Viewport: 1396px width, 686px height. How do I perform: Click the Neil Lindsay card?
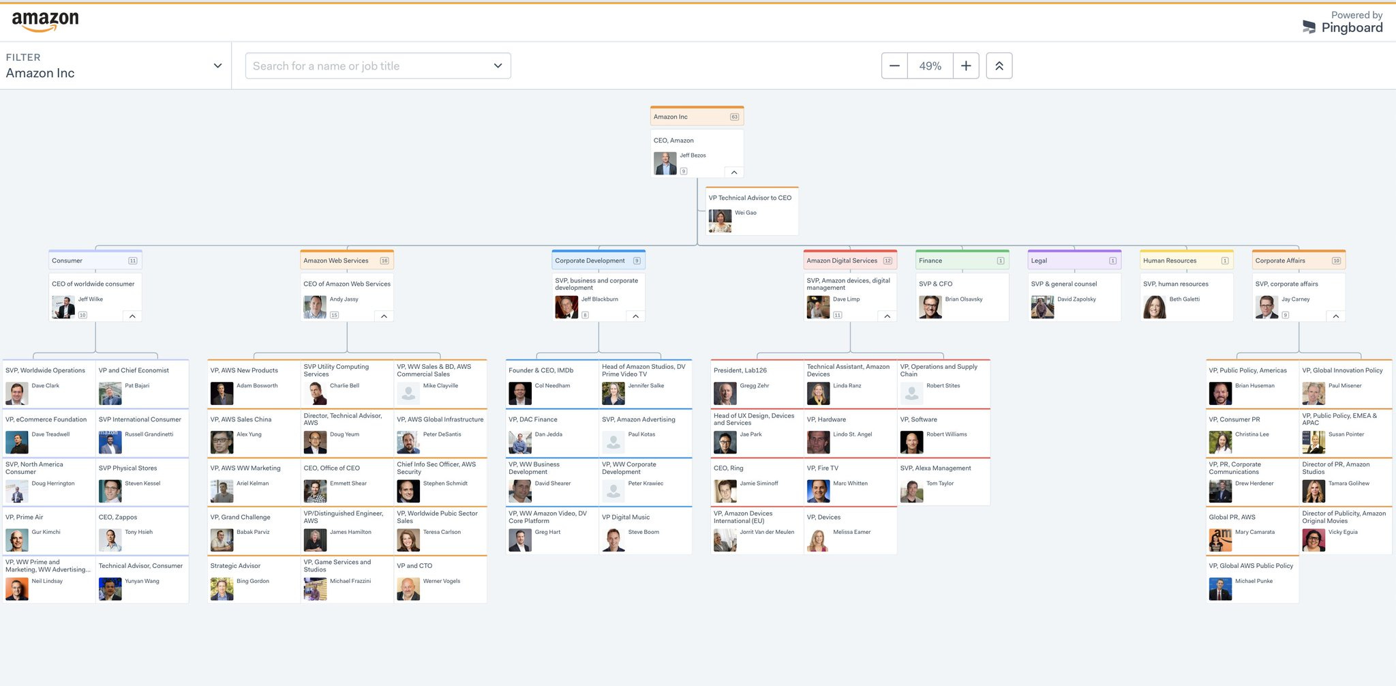(x=49, y=580)
